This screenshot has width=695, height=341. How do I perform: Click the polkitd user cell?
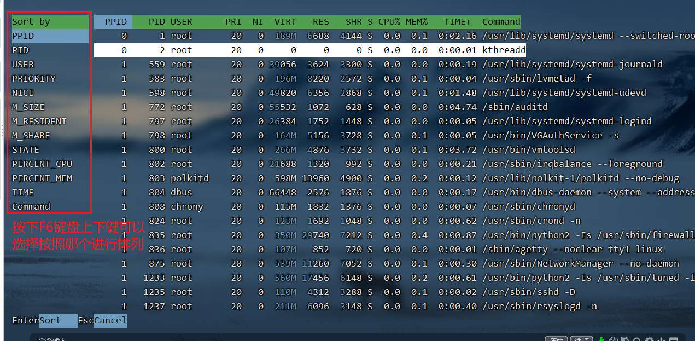click(x=190, y=178)
